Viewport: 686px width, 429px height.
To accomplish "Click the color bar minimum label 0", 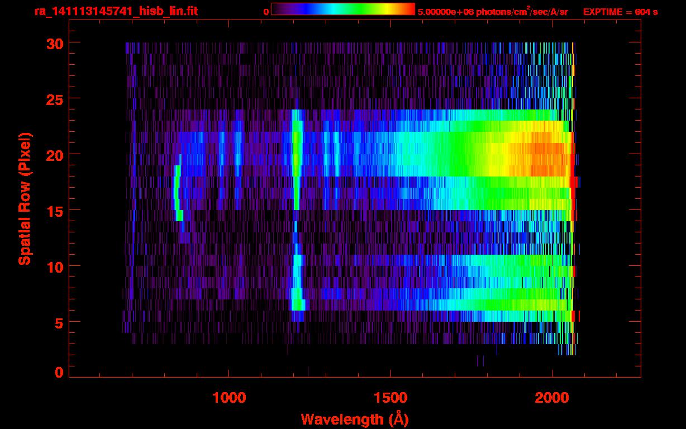I will (x=266, y=12).
